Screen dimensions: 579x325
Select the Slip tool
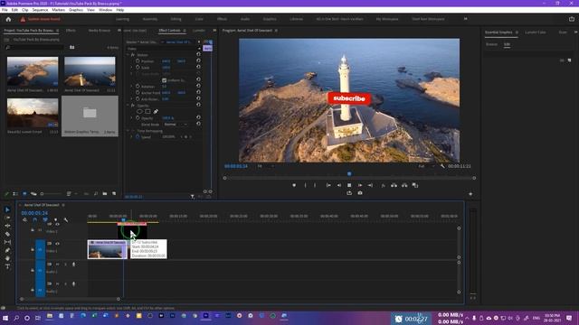pos(7,242)
